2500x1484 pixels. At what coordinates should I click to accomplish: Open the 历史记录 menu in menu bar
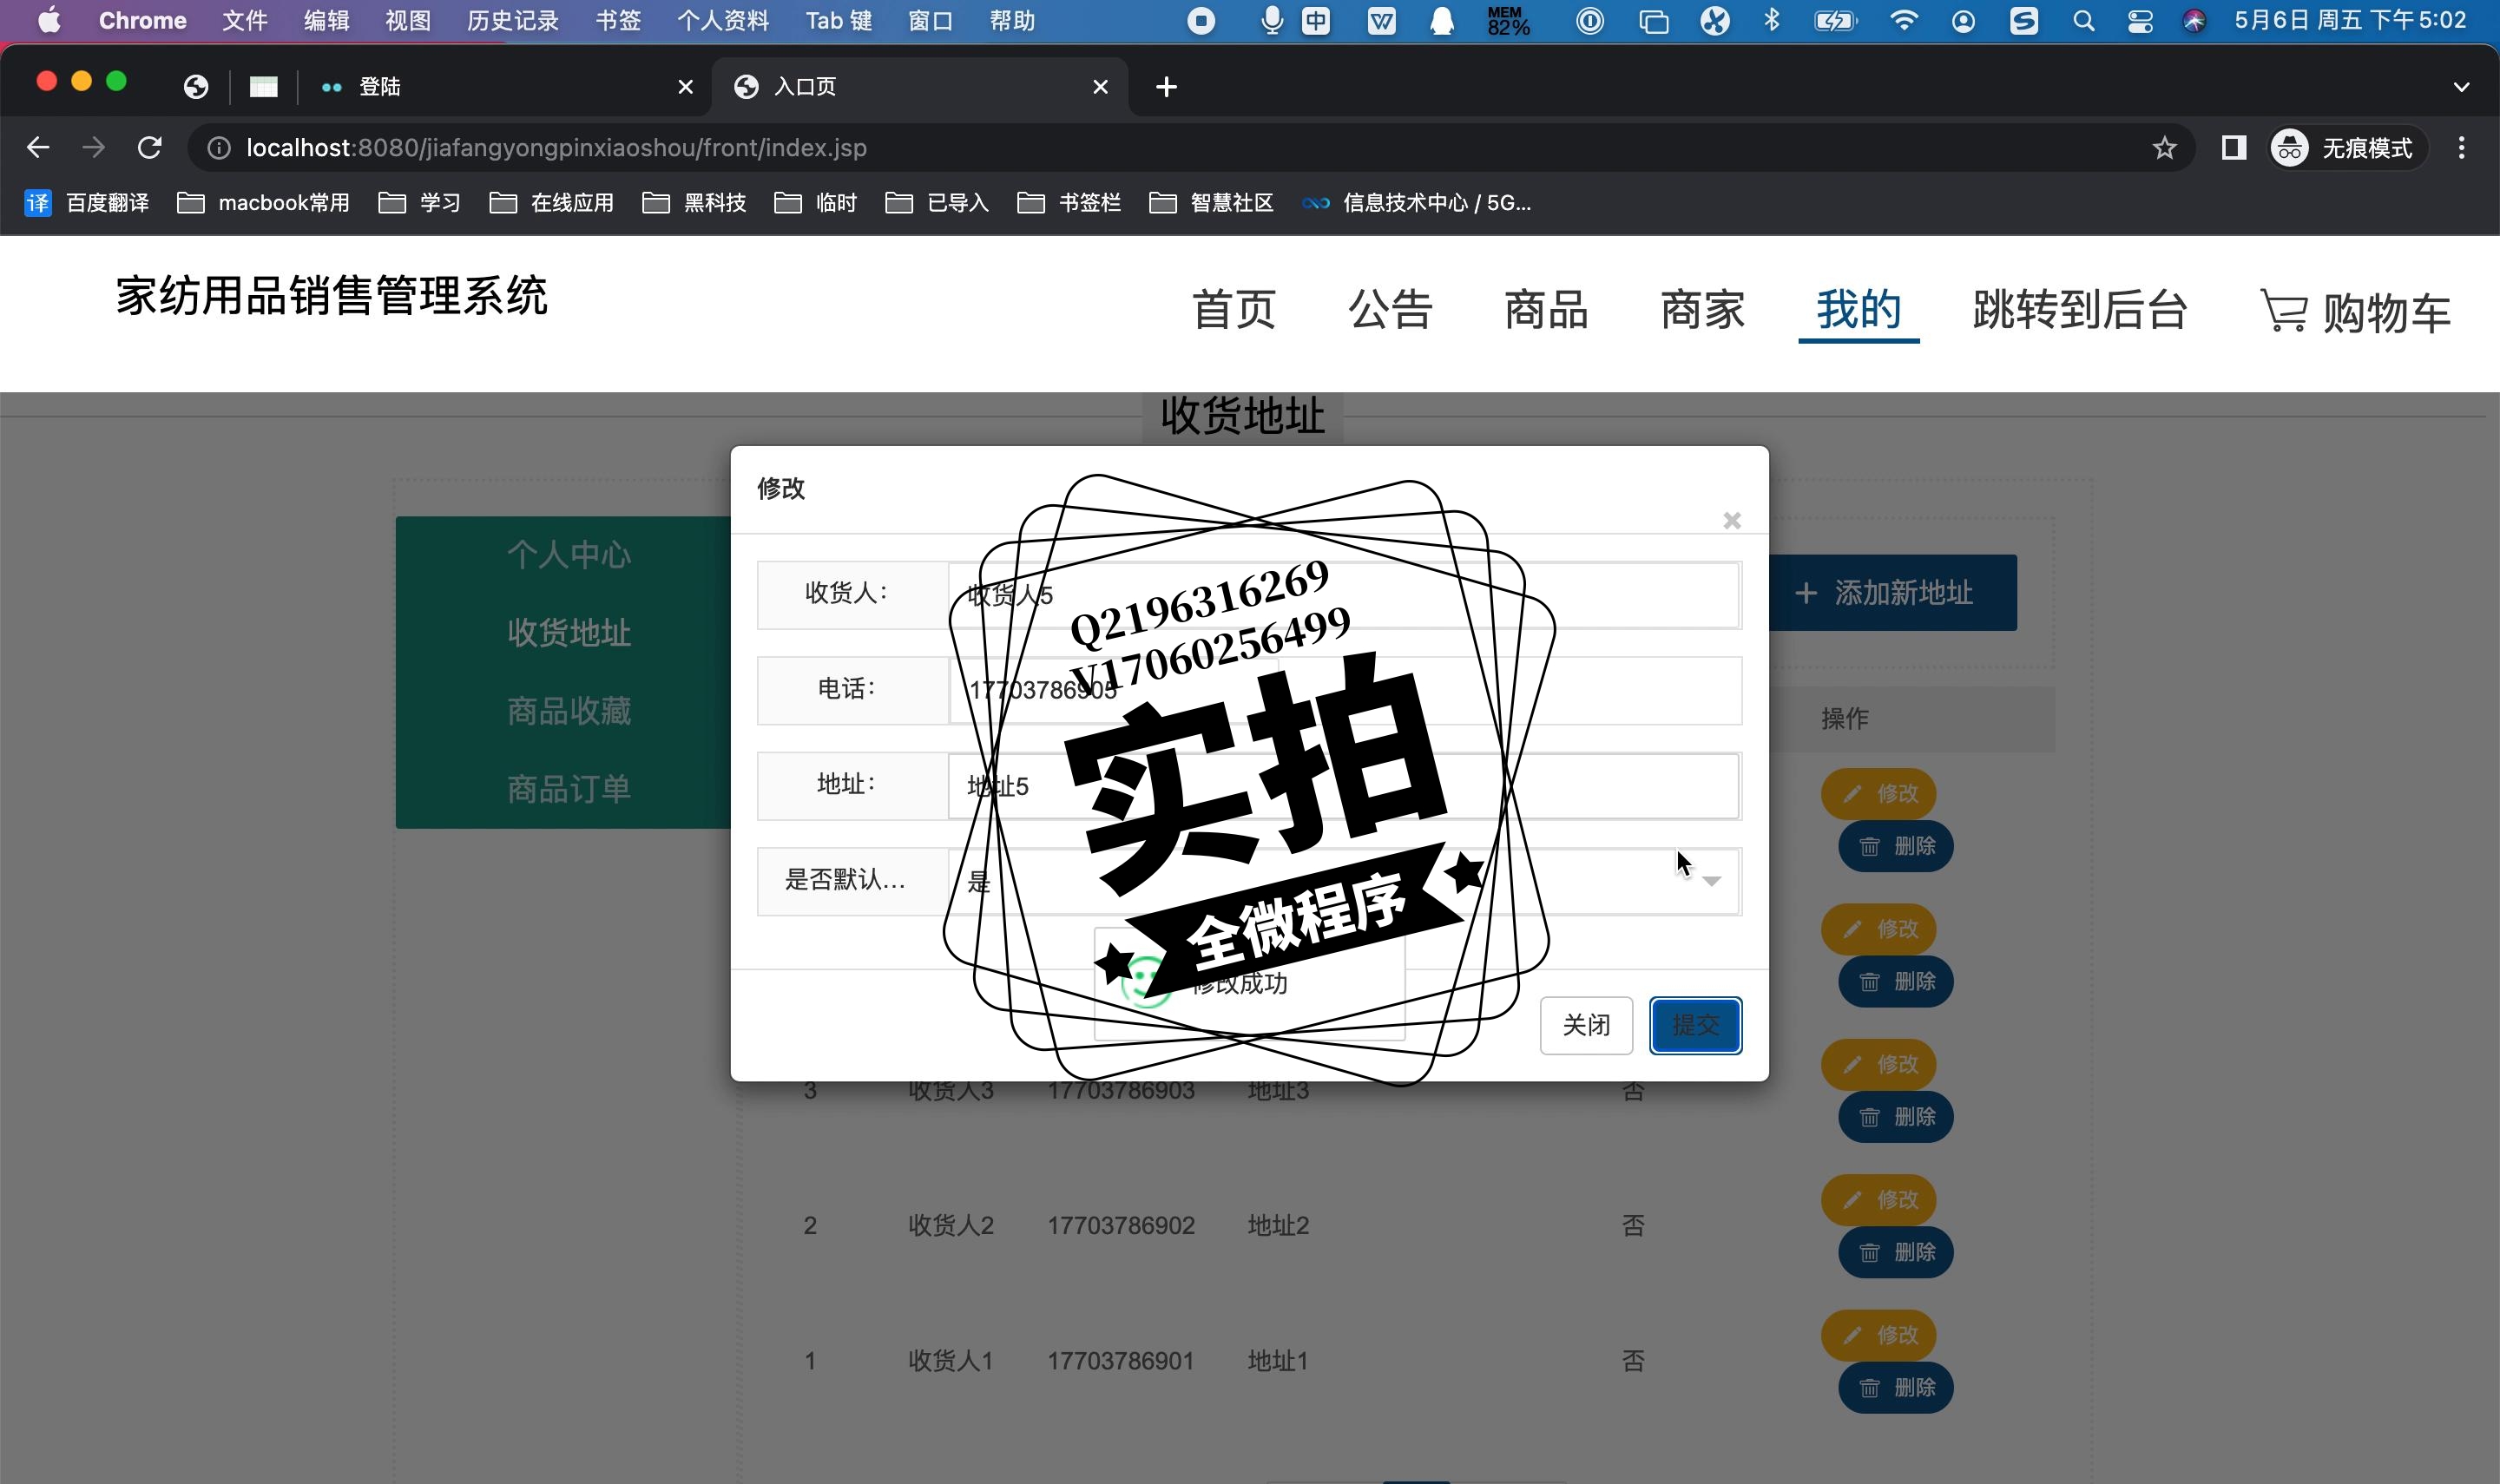tap(512, 20)
